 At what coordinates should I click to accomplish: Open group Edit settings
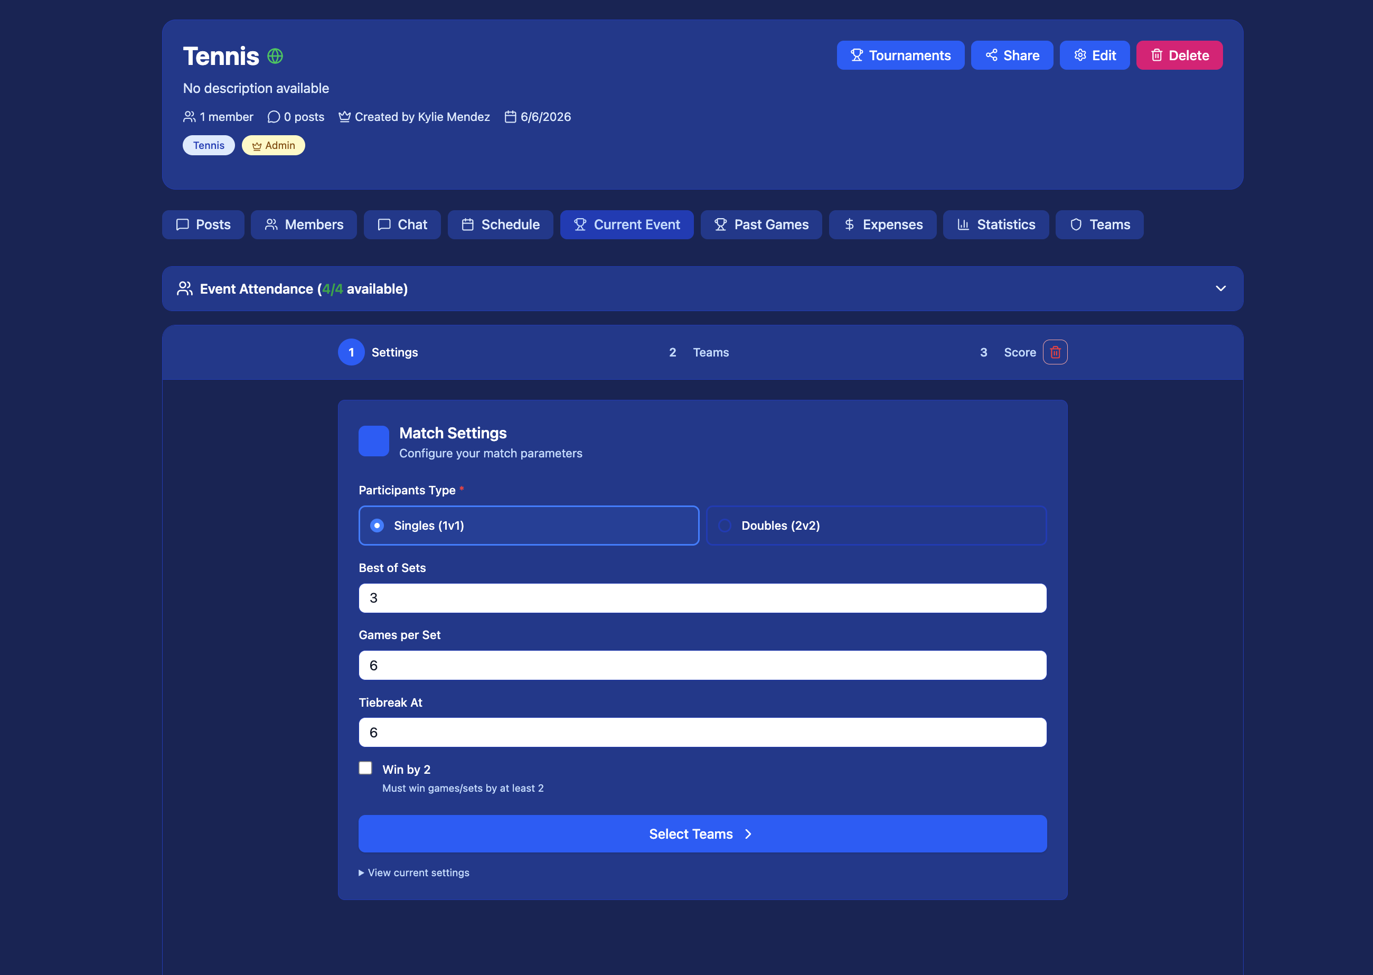pyautogui.click(x=1095, y=55)
